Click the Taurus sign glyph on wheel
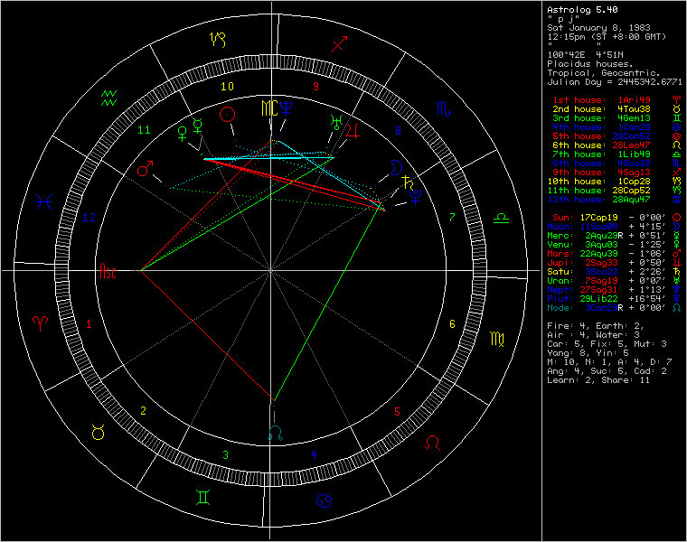Viewport: 687px width, 542px height. pos(99,432)
